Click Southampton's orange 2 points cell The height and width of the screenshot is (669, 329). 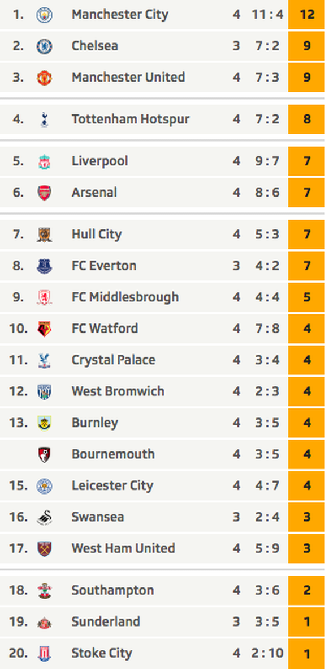pyautogui.click(x=306, y=591)
